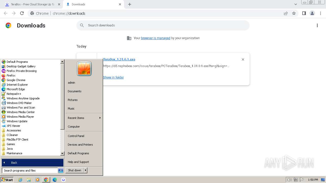The image size is (326, 183).
Task: Launch Windows Media Center icon
Action: (x=4, y=112)
